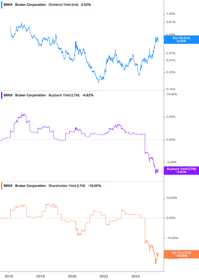Click the 2018 label on the time axis
The image size is (199, 280).
40,276
